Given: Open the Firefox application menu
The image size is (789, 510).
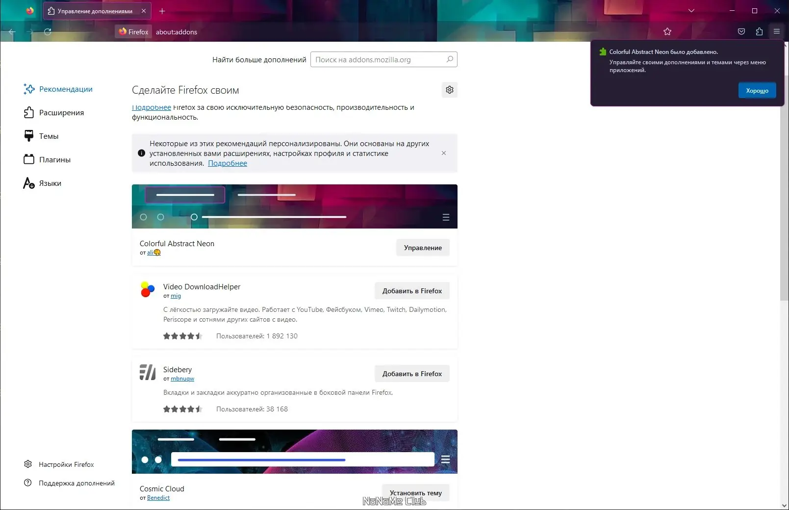Looking at the screenshot, I should (777, 32).
